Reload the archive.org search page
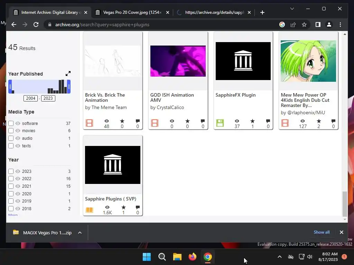The height and width of the screenshot is (265, 354). click(36, 24)
